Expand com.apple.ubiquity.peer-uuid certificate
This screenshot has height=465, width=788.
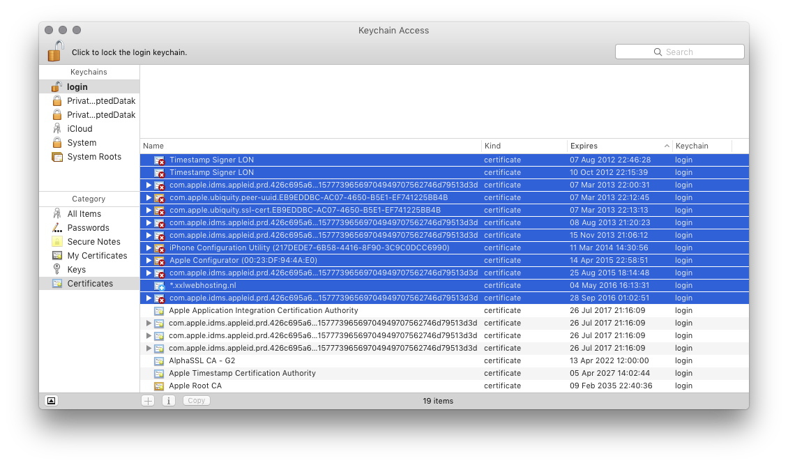point(149,197)
